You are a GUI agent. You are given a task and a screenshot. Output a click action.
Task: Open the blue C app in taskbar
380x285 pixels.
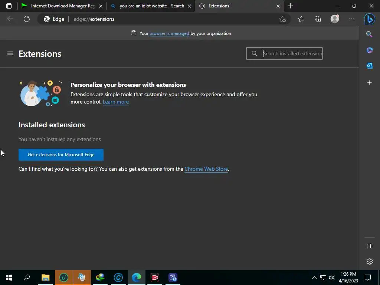click(118, 278)
